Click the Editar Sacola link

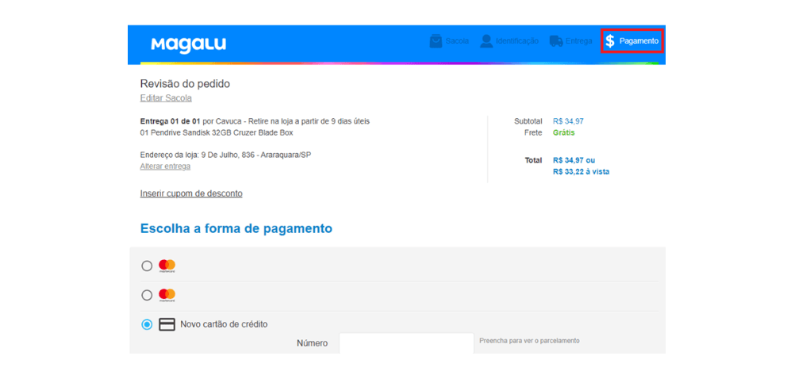click(166, 98)
